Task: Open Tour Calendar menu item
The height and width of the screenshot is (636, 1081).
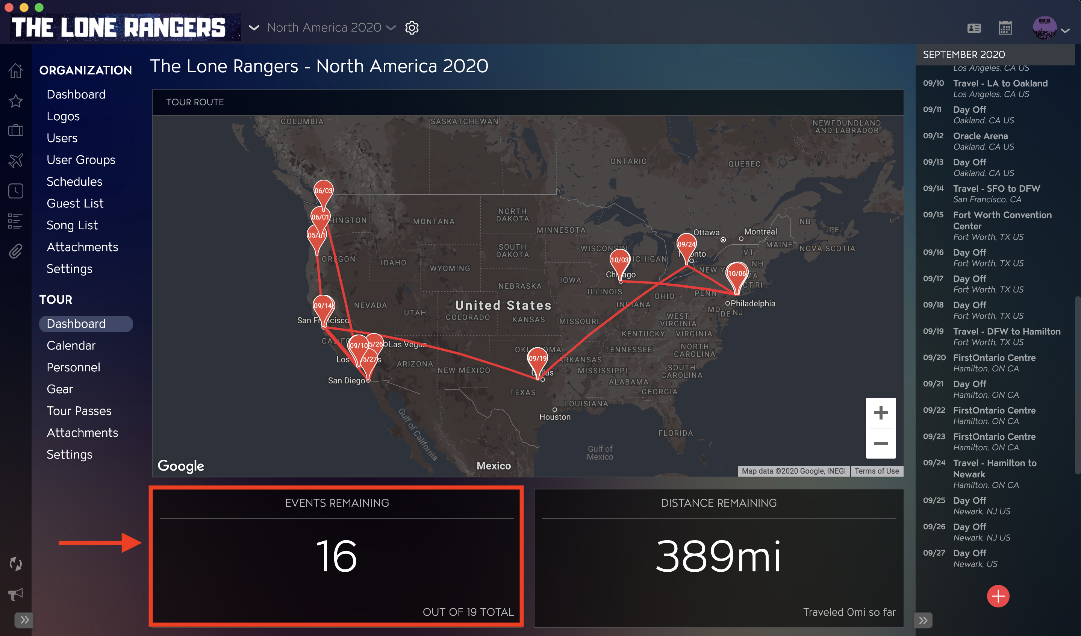Action: [71, 346]
